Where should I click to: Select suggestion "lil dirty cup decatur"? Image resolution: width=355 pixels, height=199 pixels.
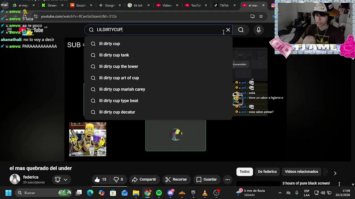[158, 112]
